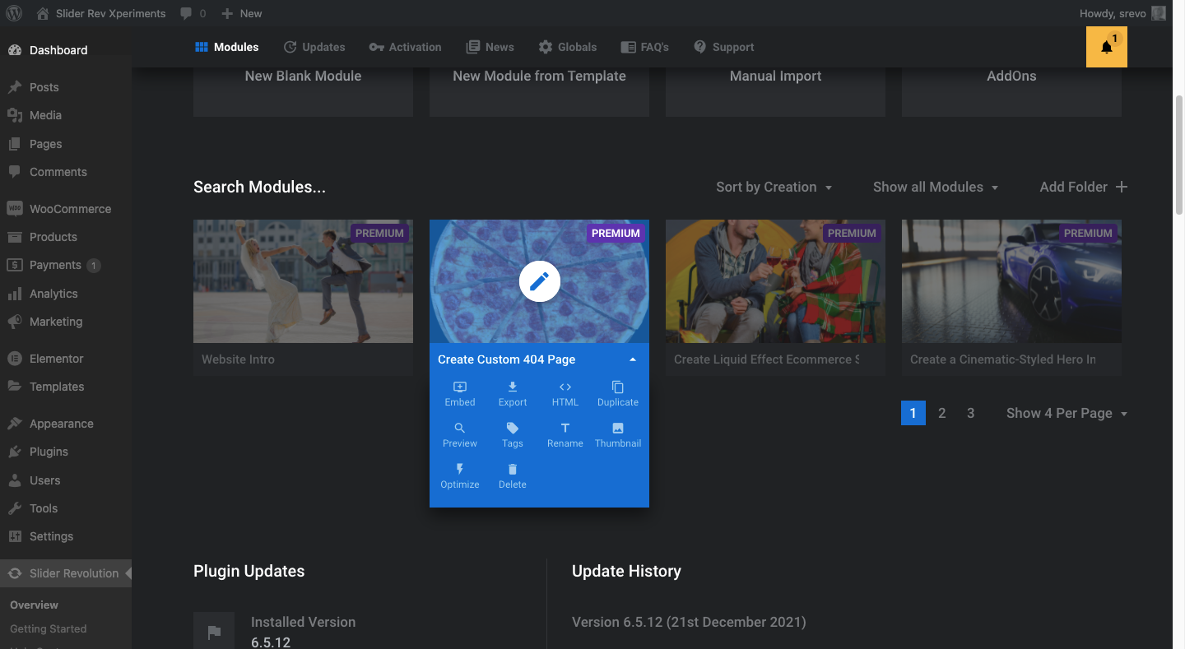Open Tags option in module menu

point(513,435)
